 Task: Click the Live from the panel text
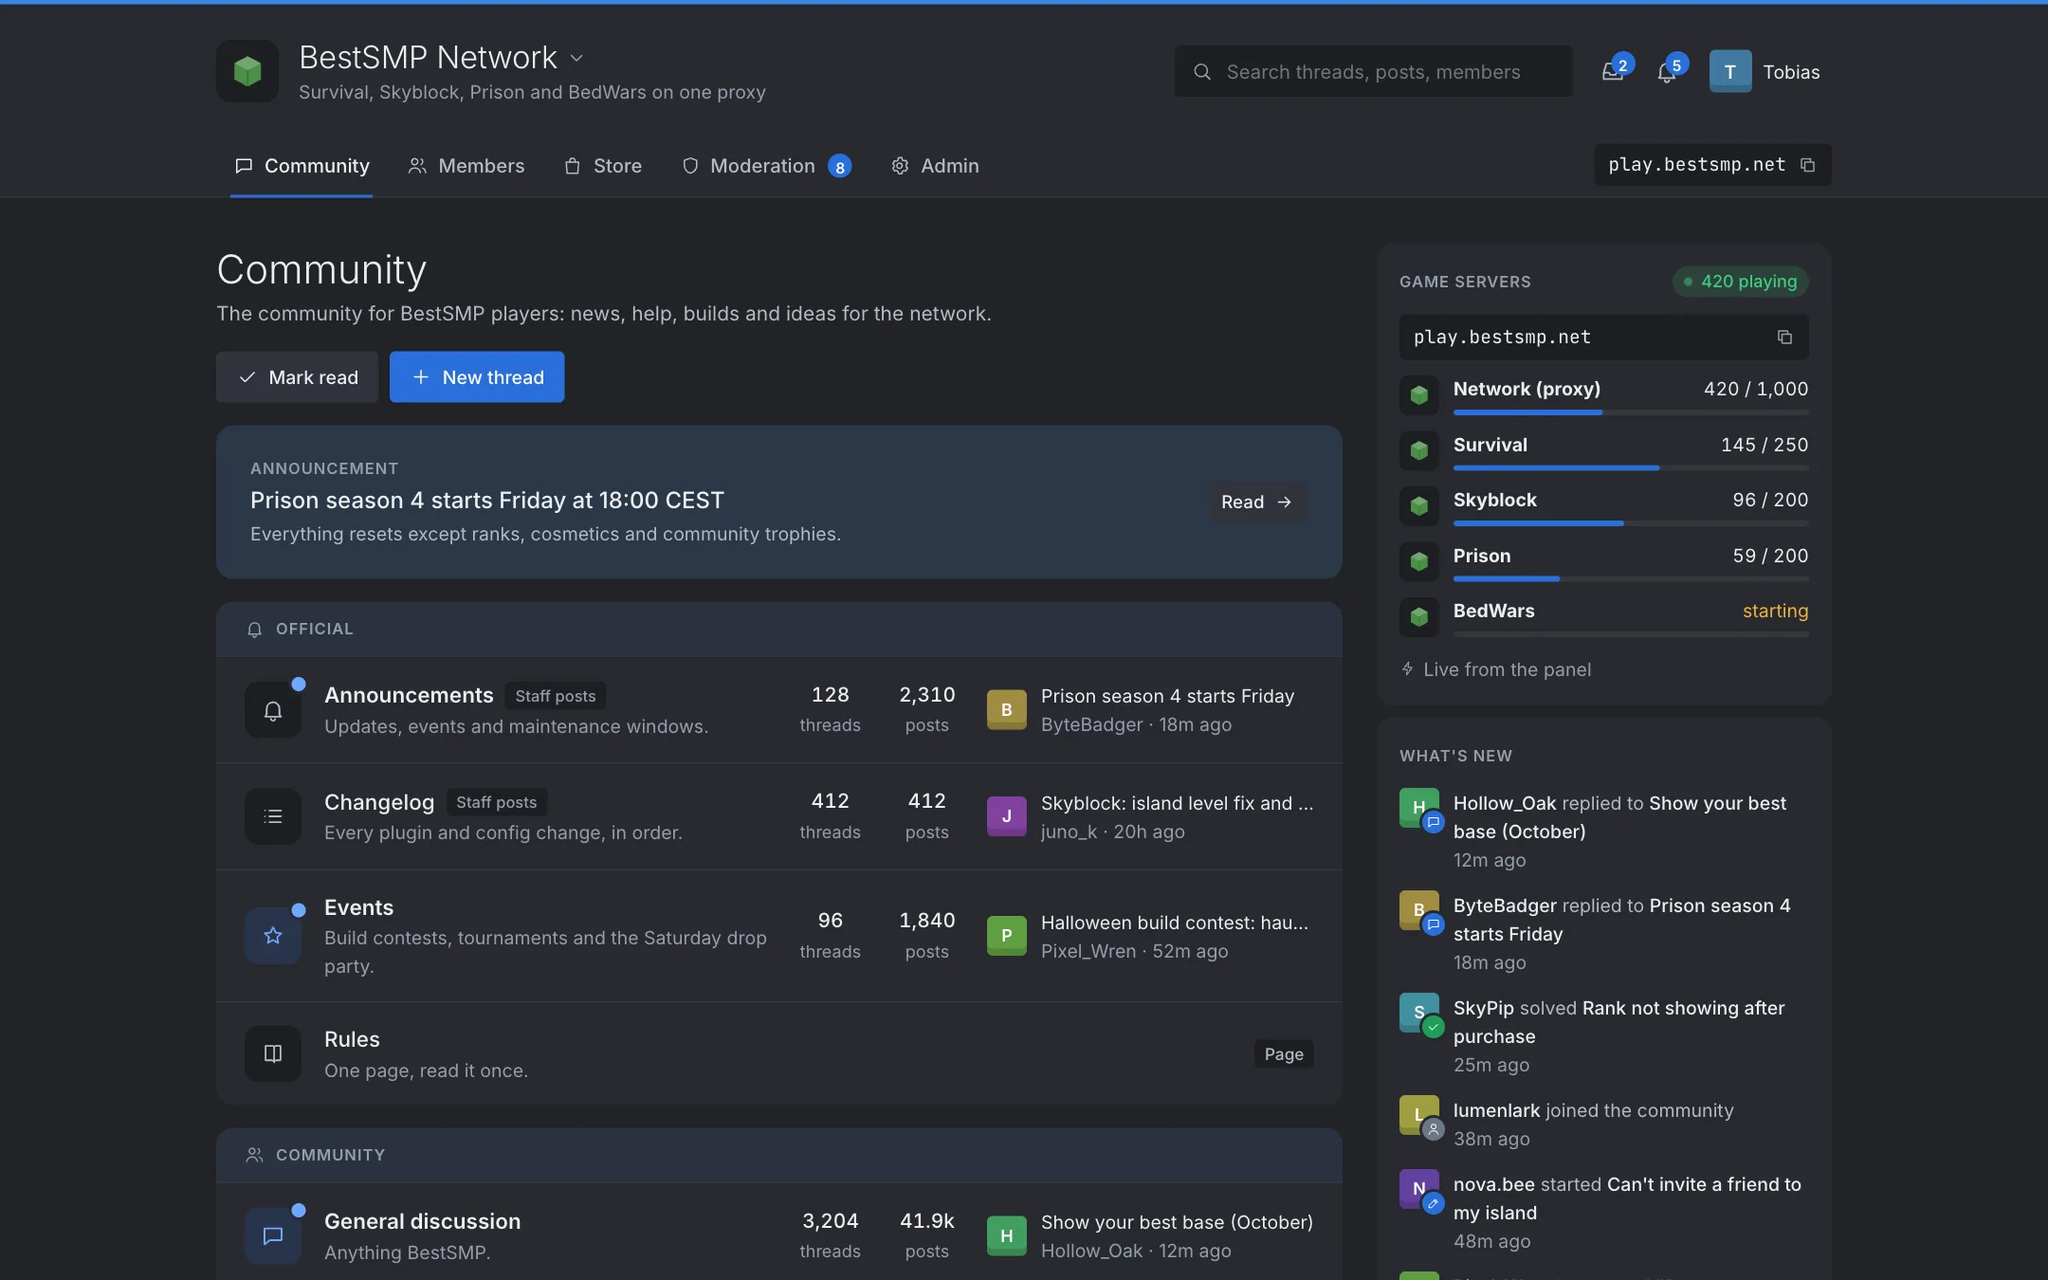coord(1507,669)
